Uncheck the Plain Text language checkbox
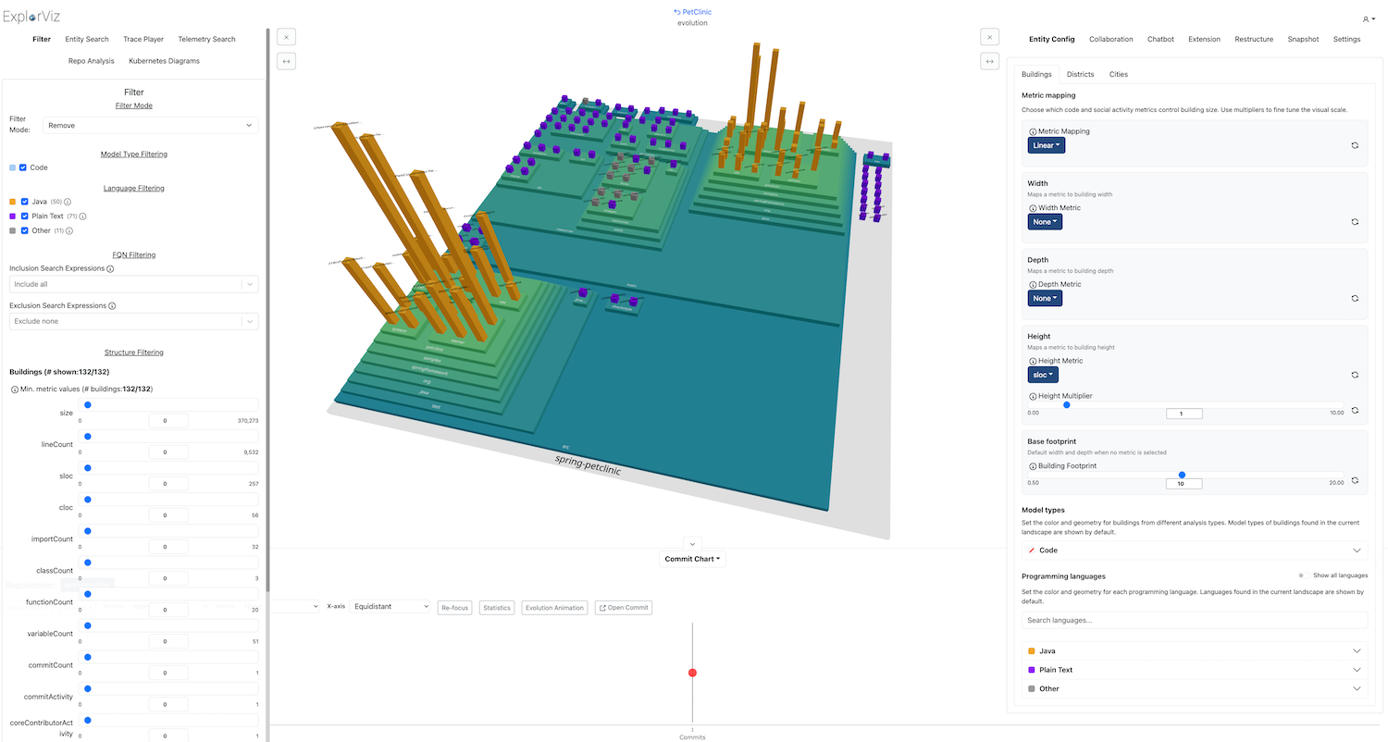This screenshot has width=1388, height=742. click(25, 216)
